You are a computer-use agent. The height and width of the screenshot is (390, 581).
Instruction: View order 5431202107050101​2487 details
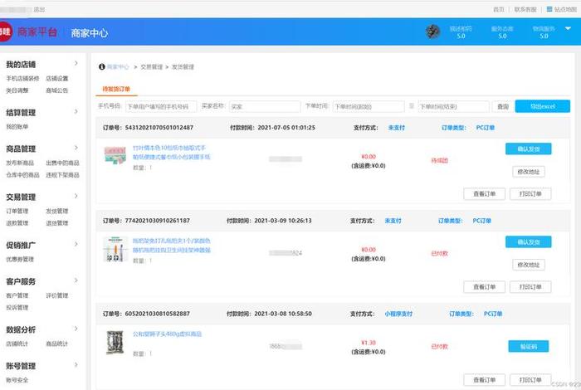coord(484,194)
